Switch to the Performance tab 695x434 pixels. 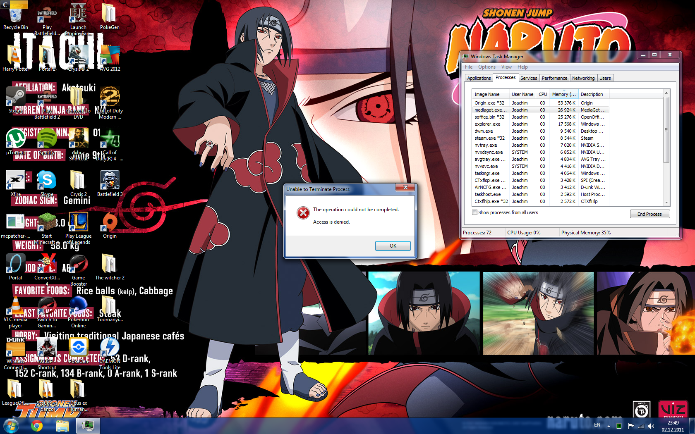[x=554, y=78]
